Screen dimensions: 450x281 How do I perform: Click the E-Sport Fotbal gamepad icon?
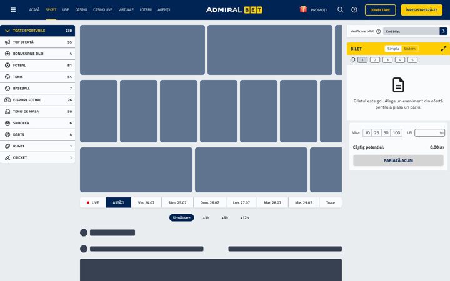tap(7, 100)
